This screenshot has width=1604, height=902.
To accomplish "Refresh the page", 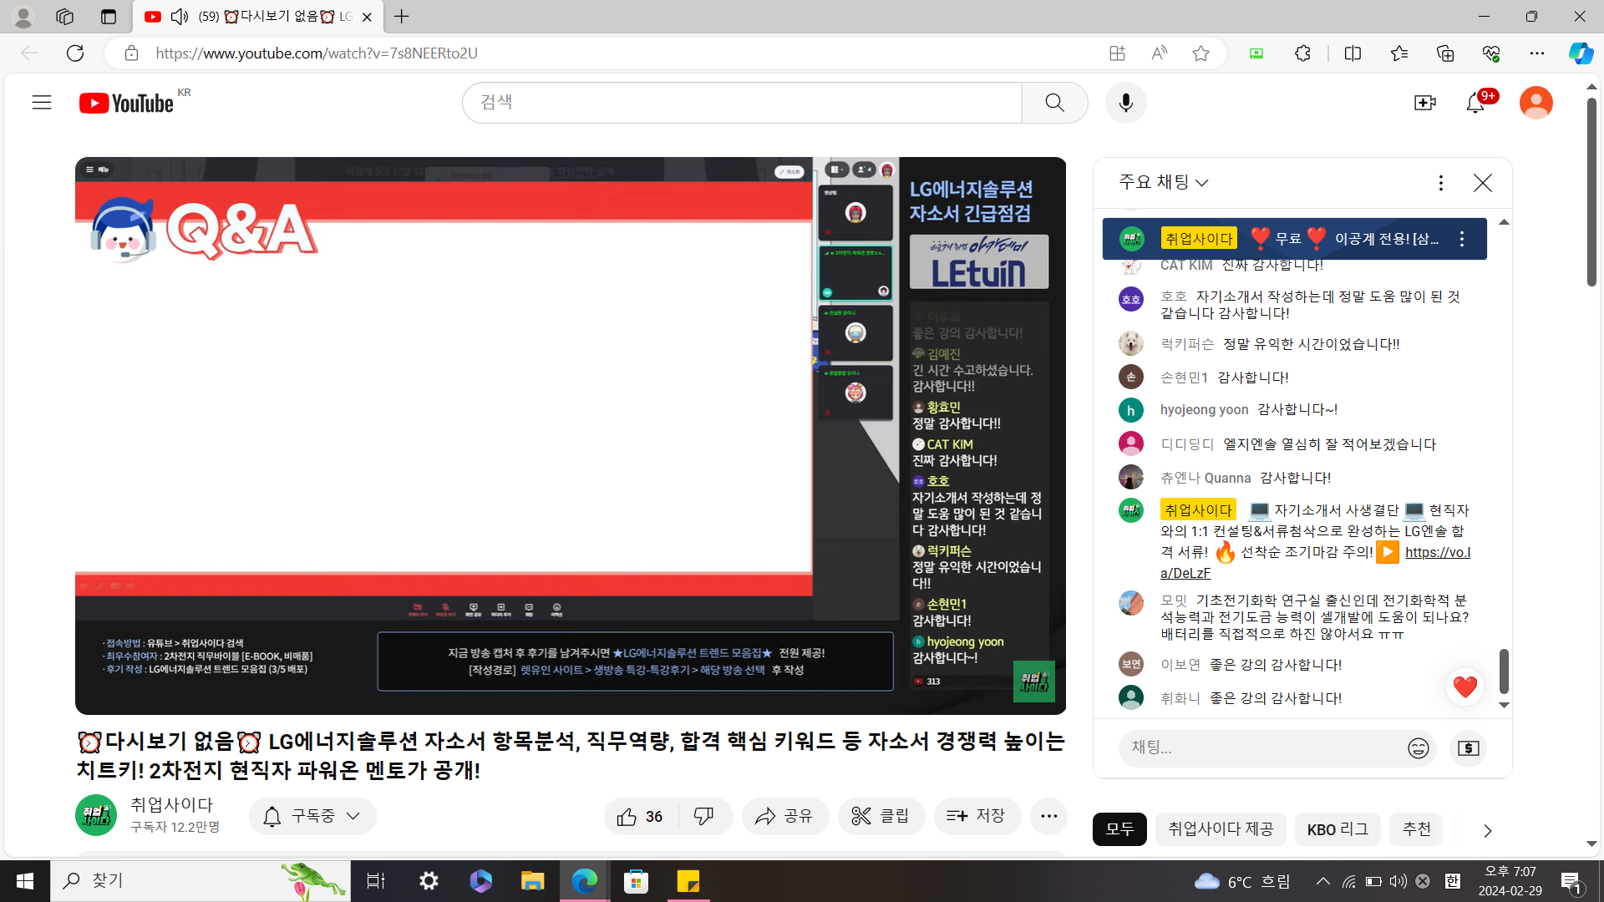I will pos(75,53).
